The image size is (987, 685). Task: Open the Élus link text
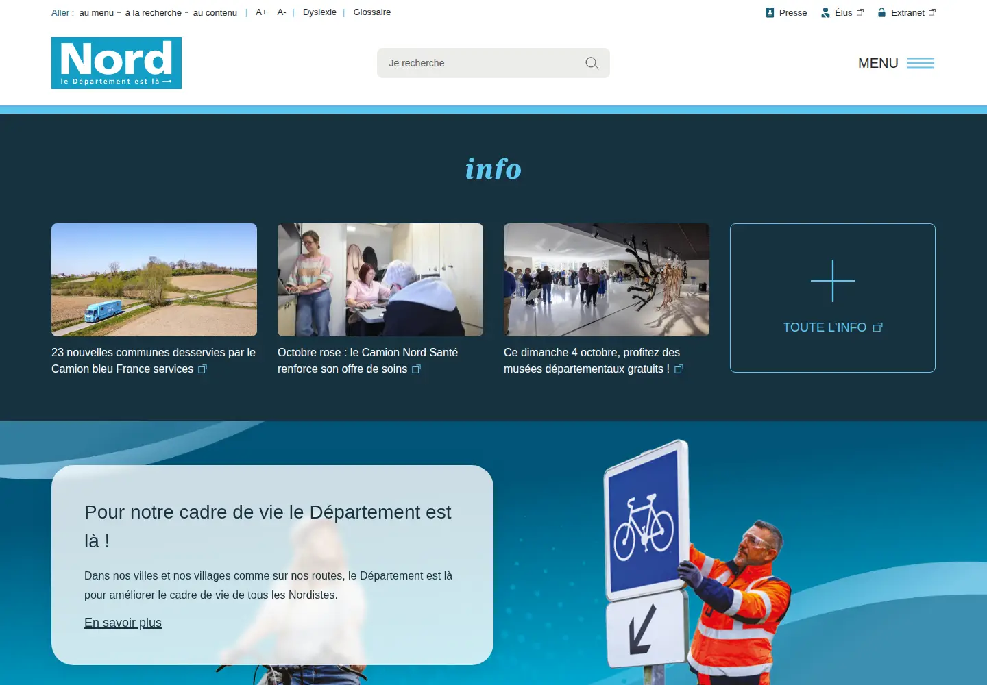point(844,13)
